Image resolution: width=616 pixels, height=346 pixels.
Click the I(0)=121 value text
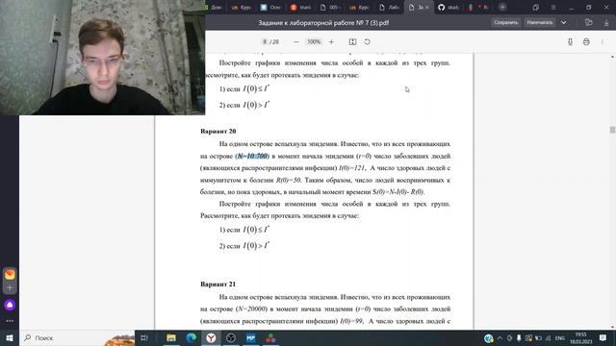coord(351,168)
